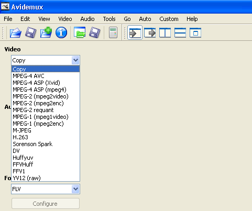Load project with green folder window icon
252x211 pixels.
coord(80,32)
